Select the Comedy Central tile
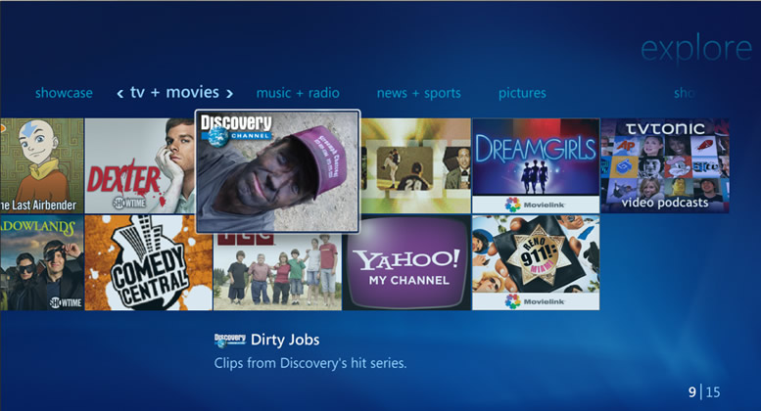Viewport: 761px width, 411px height. point(148,263)
